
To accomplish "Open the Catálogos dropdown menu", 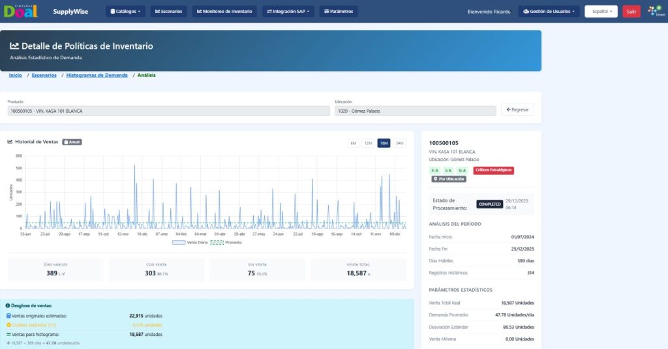I will tap(125, 12).
